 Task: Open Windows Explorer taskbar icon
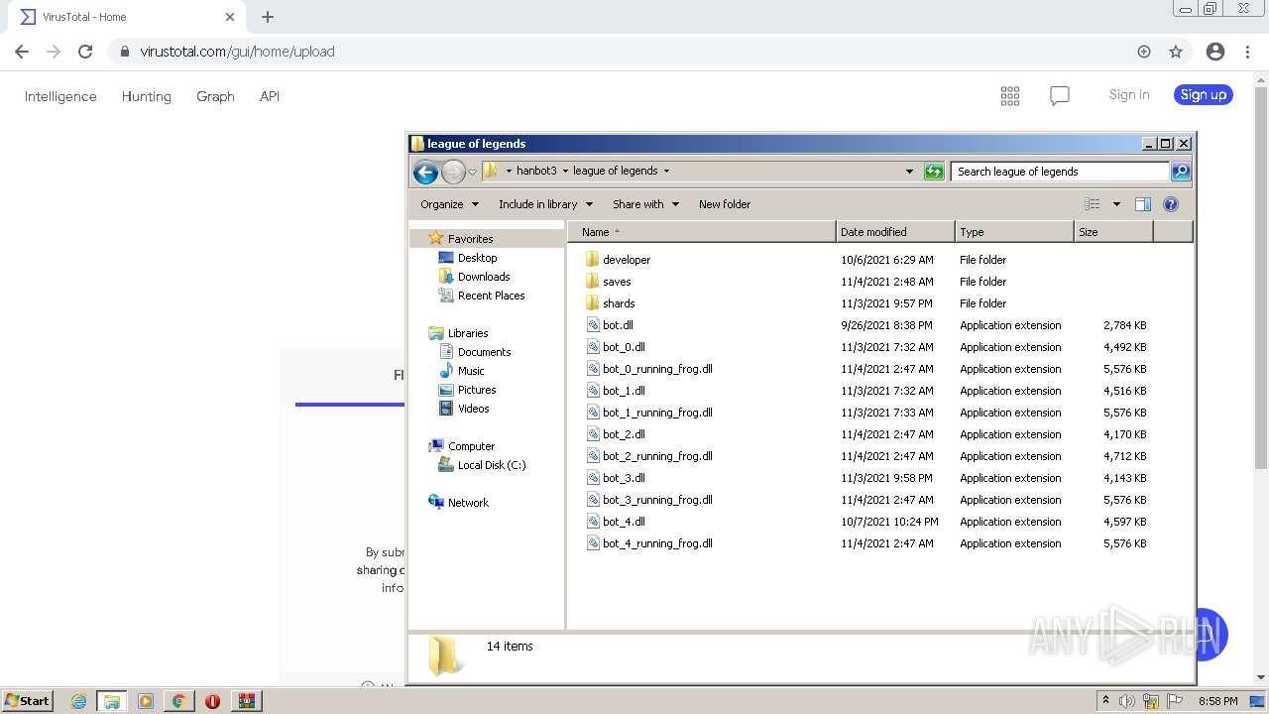click(112, 701)
